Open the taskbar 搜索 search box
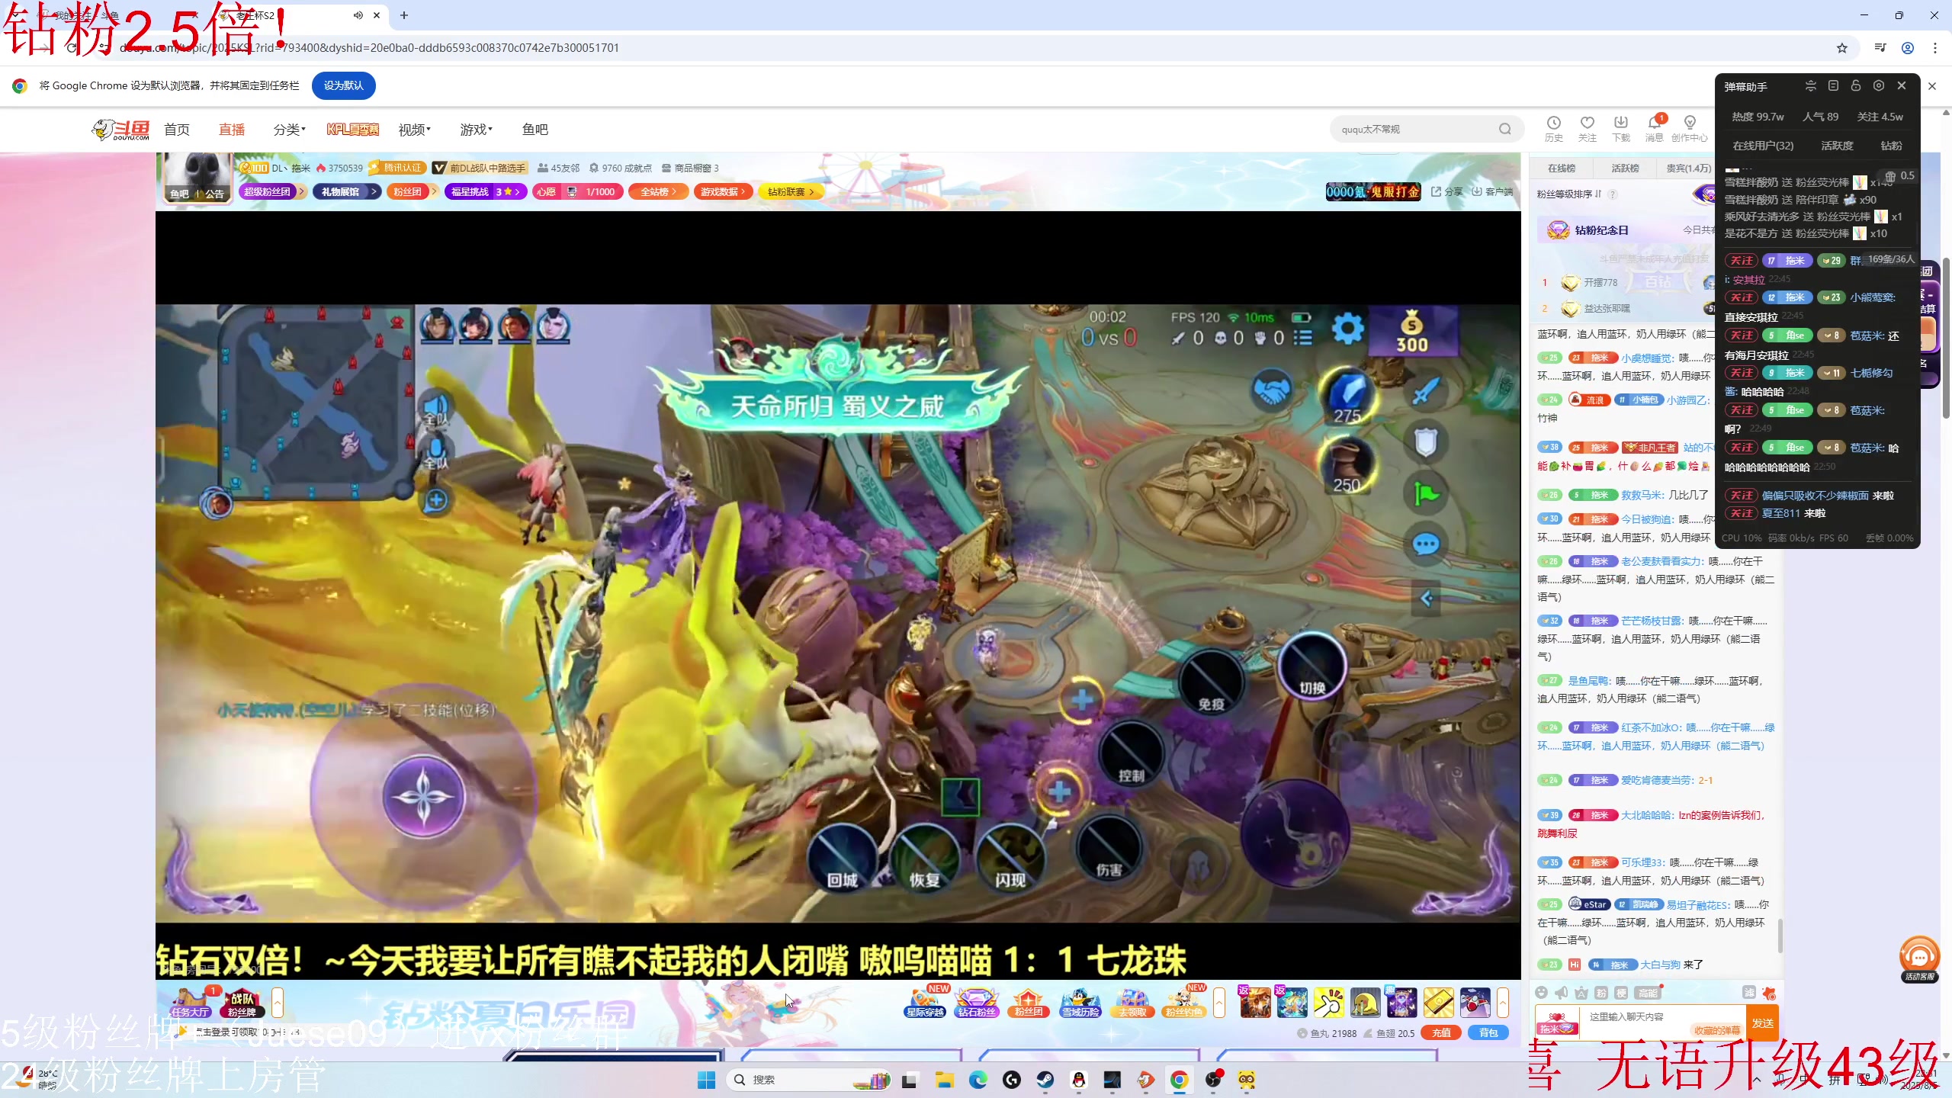1952x1098 pixels. 808,1080
